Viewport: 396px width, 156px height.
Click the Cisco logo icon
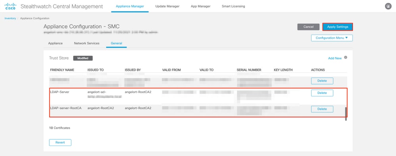[10, 6]
